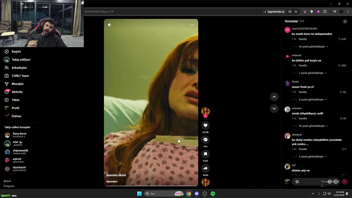This screenshot has height=198, width=352.
Task: Like akbabek's comment about youtube
Action: tap(343, 149)
